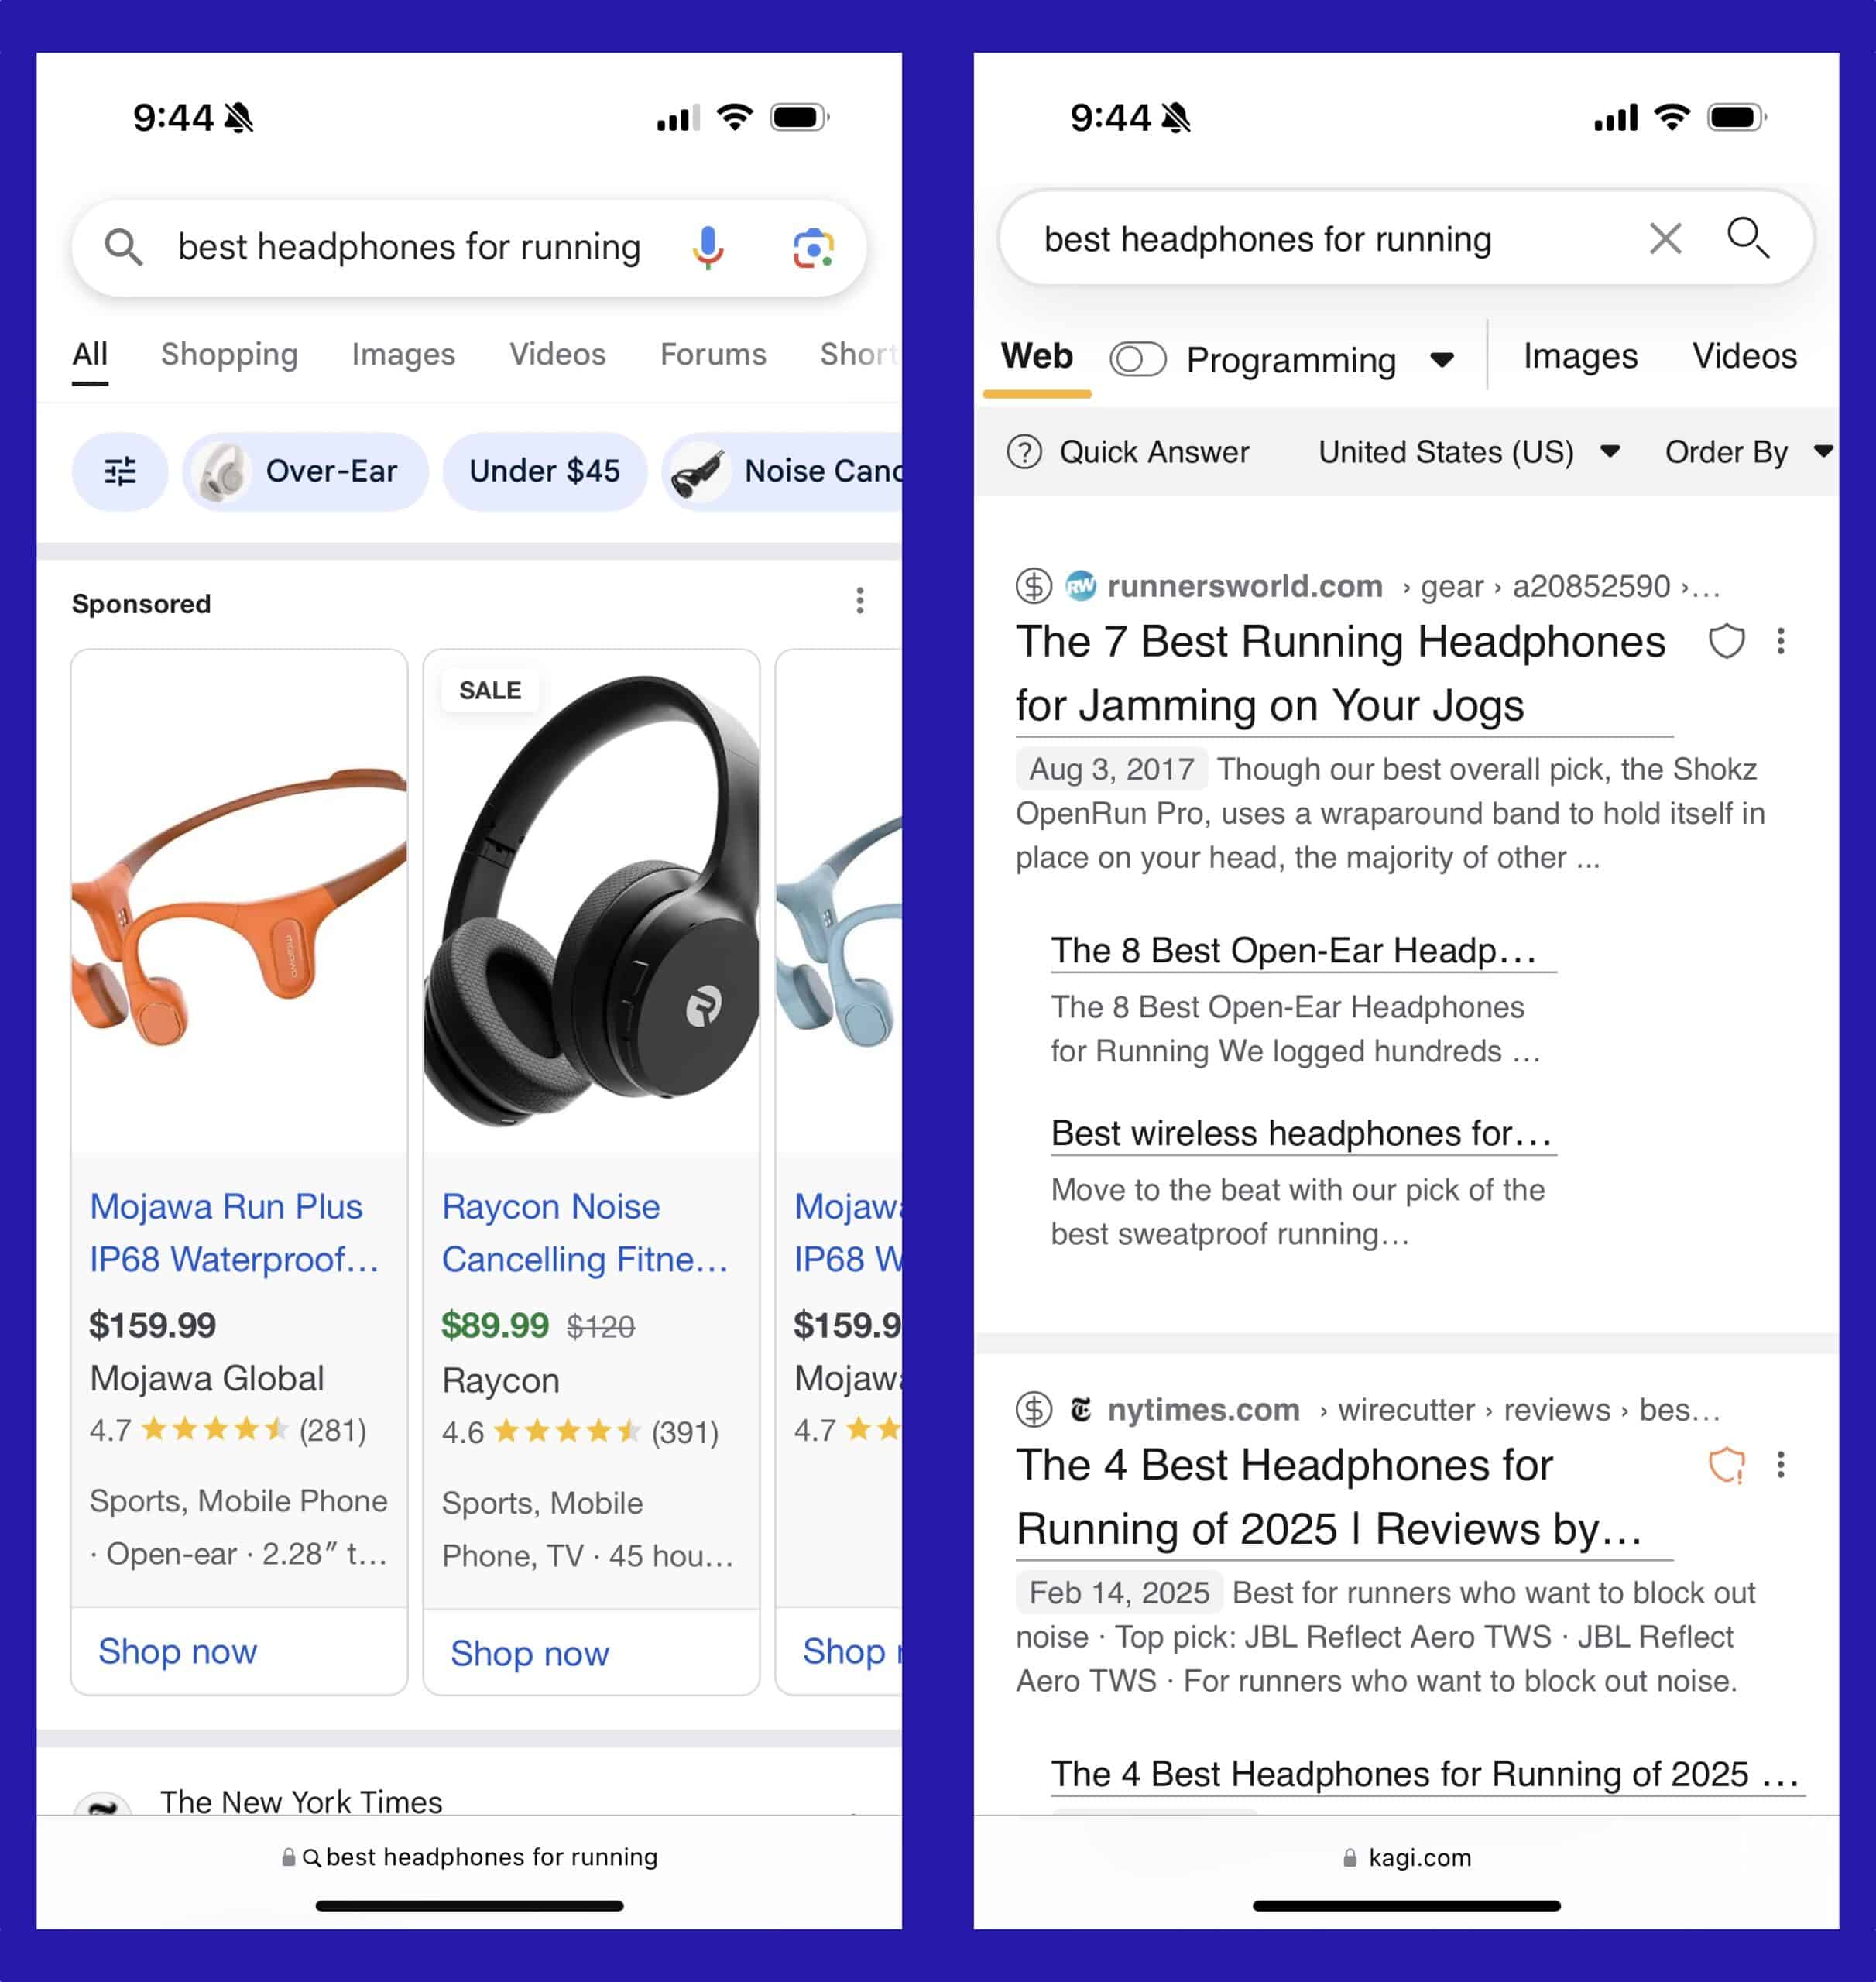
Task: Click Shop now under Raycon headphones
Action: click(x=529, y=1653)
